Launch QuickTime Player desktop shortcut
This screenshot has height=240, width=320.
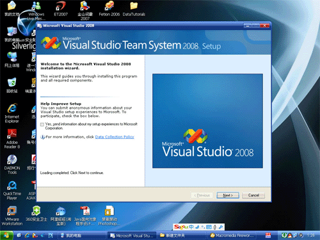tap(12, 191)
